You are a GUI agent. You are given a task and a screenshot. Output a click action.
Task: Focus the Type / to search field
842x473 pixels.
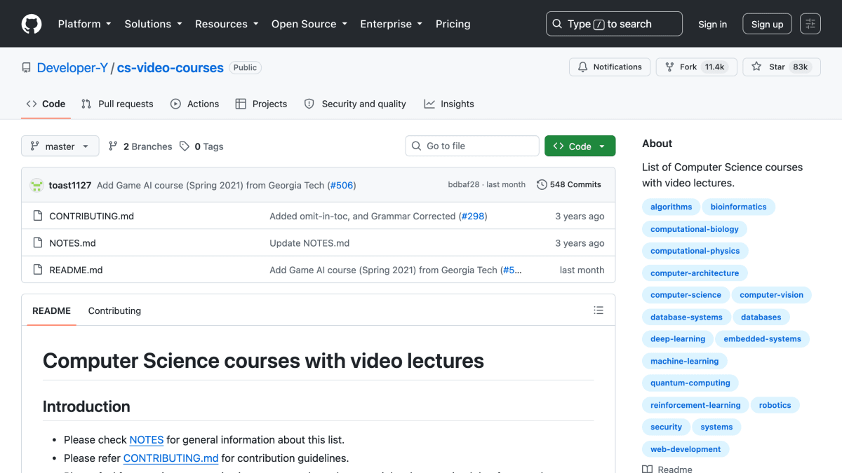pos(614,24)
